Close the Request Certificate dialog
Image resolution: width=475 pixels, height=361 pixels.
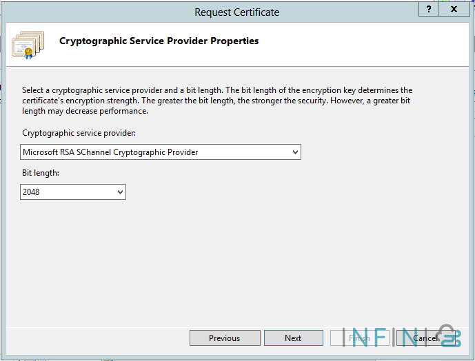point(454,9)
